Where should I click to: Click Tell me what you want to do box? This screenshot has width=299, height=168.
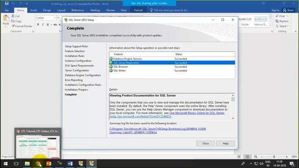169,10
